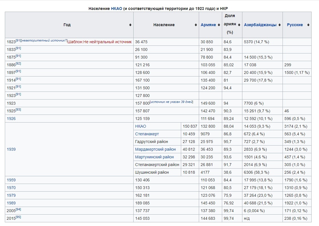
Task: Open the Русские header link
Action: click(x=295, y=25)
